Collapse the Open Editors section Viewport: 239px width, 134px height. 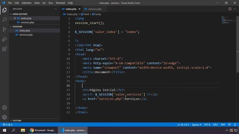(11, 14)
